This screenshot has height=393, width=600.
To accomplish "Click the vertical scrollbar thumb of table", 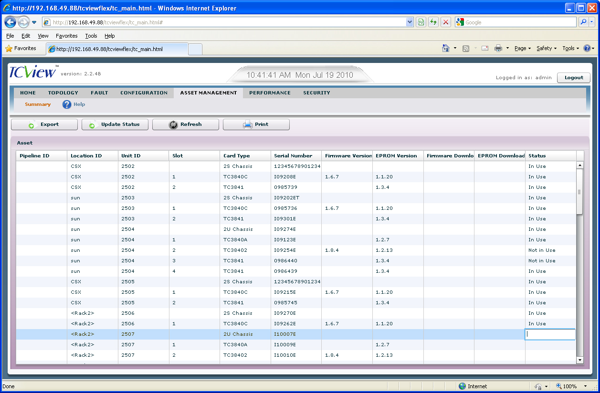I will point(580,192).
